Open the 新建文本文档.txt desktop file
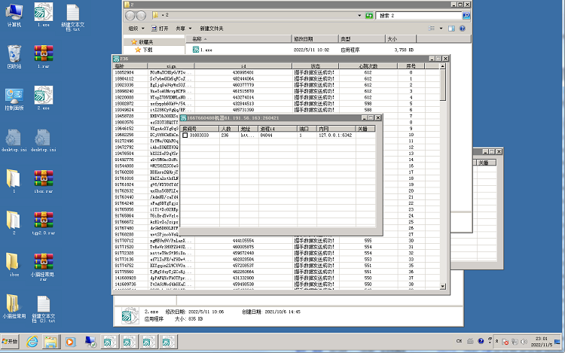Image resolution: width=565 pixels, height=353 pixels. (x=72, y=14)
